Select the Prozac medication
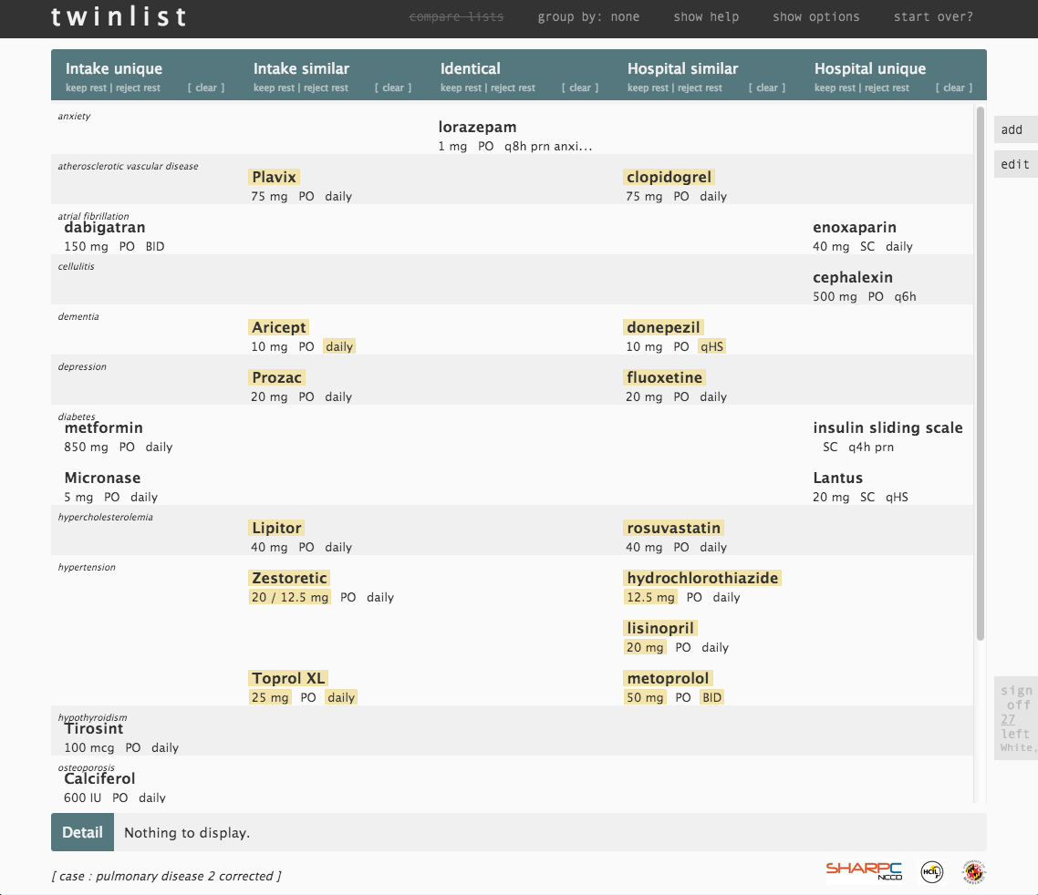Viewport: 1038px width, 895px height. 276,377
